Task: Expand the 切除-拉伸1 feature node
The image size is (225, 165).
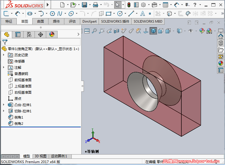Action: (x=4, y=111)
